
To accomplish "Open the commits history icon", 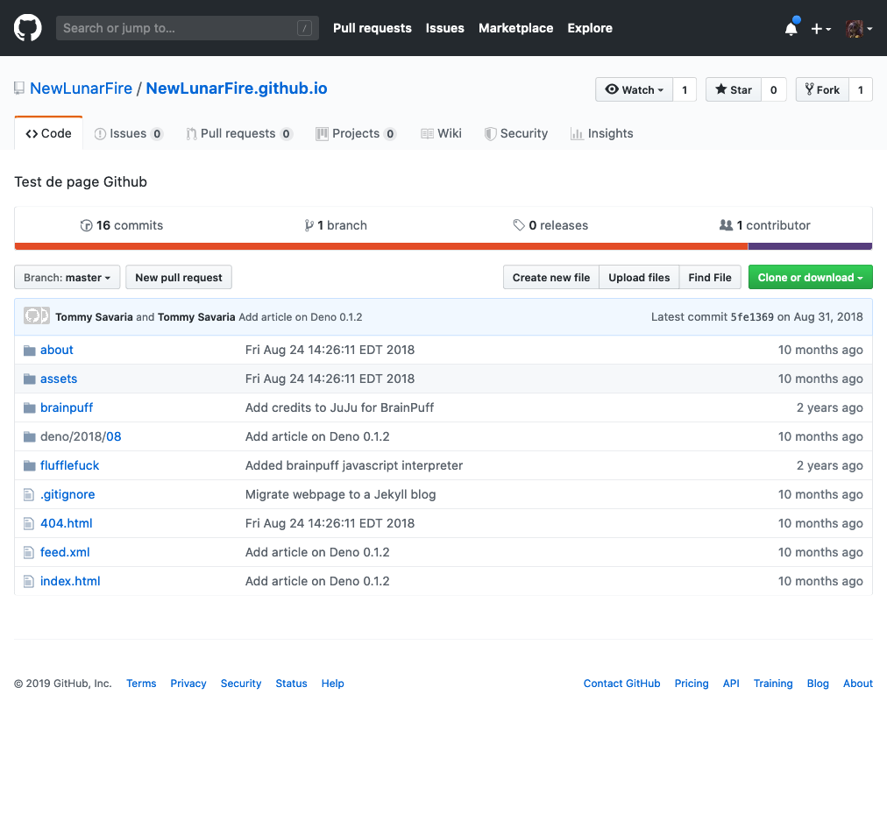I will (86, 225).
